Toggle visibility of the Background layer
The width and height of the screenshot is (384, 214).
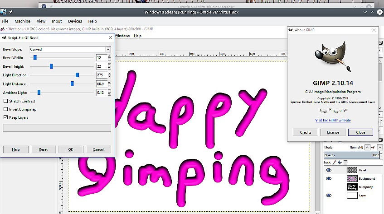coord(329,179)
